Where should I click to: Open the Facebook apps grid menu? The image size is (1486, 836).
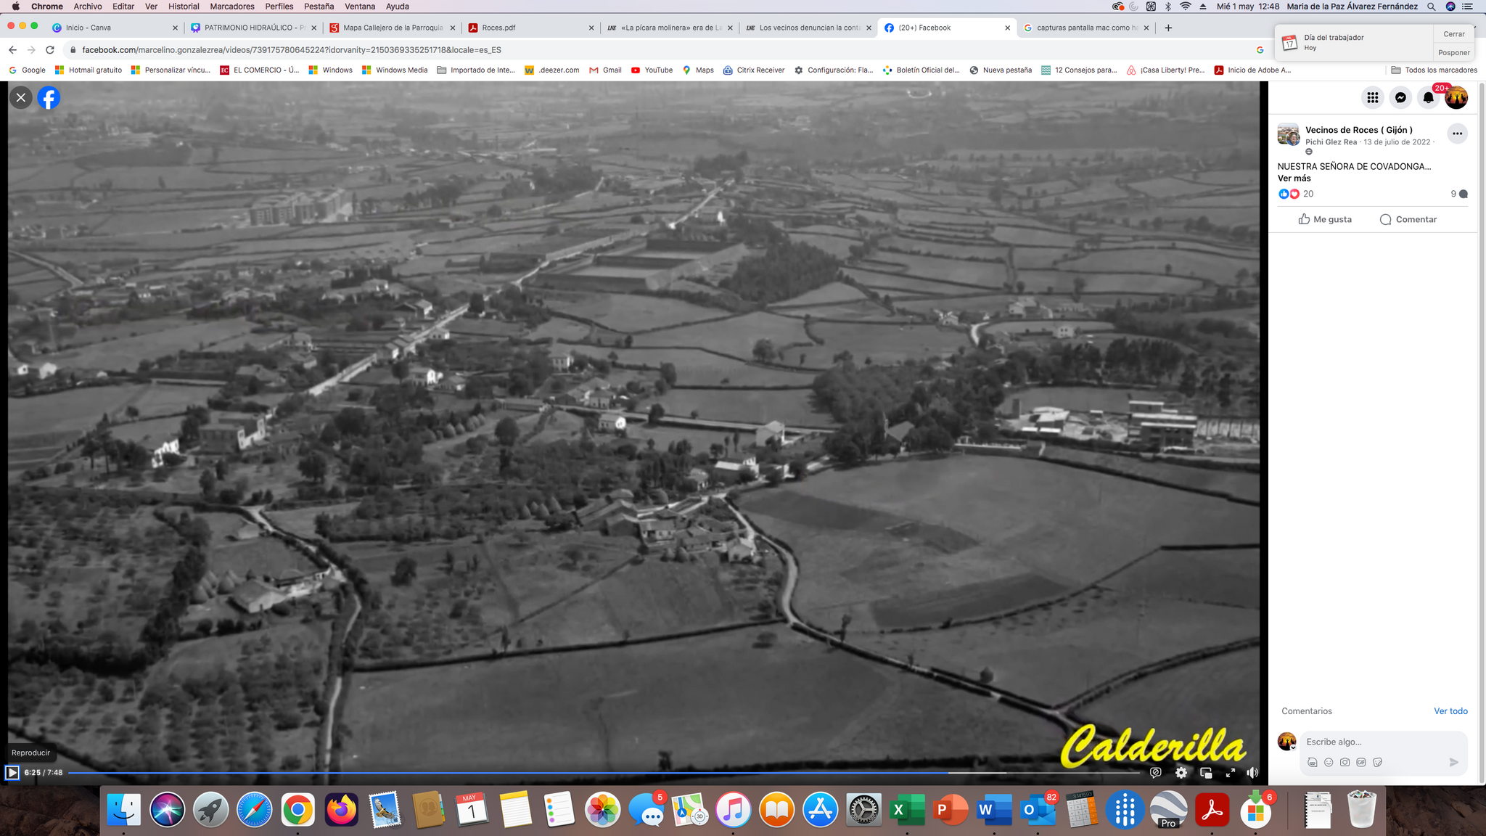click(1372, 98)
